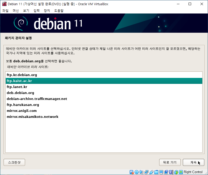This screenshot has width=208, height=175.
Task: Click the shared folders status icon
Action: [156, 172]
